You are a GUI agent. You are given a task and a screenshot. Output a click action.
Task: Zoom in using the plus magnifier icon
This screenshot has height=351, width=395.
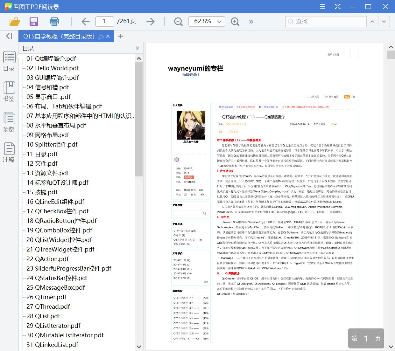235,22
